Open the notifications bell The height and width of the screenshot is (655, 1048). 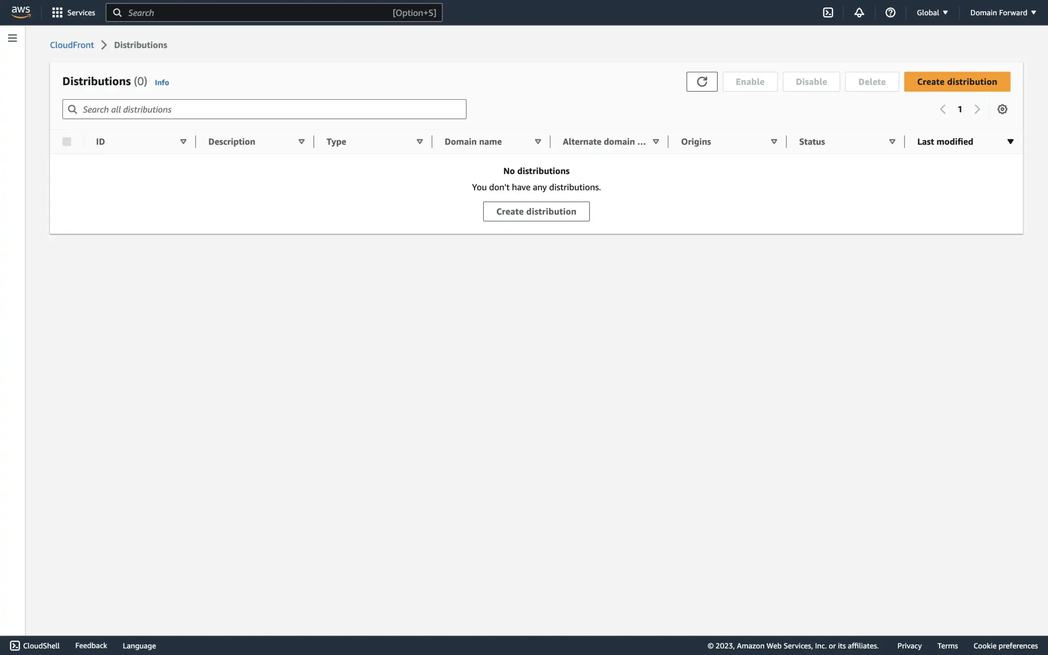859,12
